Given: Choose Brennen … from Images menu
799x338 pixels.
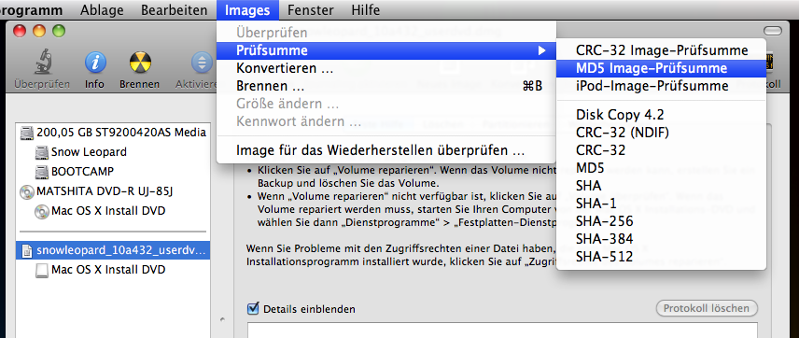Looking at the screenshot, I should tap(386, 86).
